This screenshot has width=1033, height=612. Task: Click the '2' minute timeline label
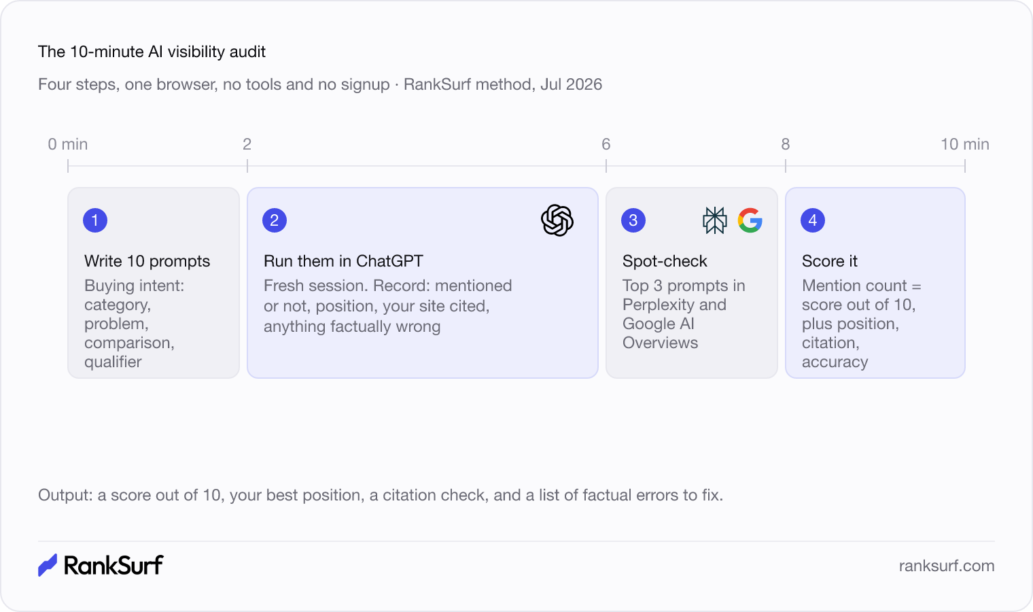click(x=247, y=144)
